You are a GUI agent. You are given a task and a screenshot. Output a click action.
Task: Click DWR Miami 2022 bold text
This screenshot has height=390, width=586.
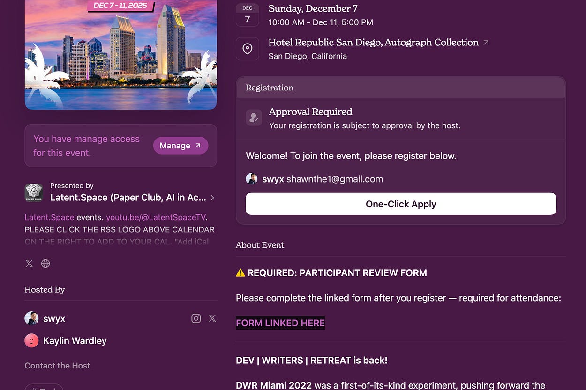click(x=274, y=385)
